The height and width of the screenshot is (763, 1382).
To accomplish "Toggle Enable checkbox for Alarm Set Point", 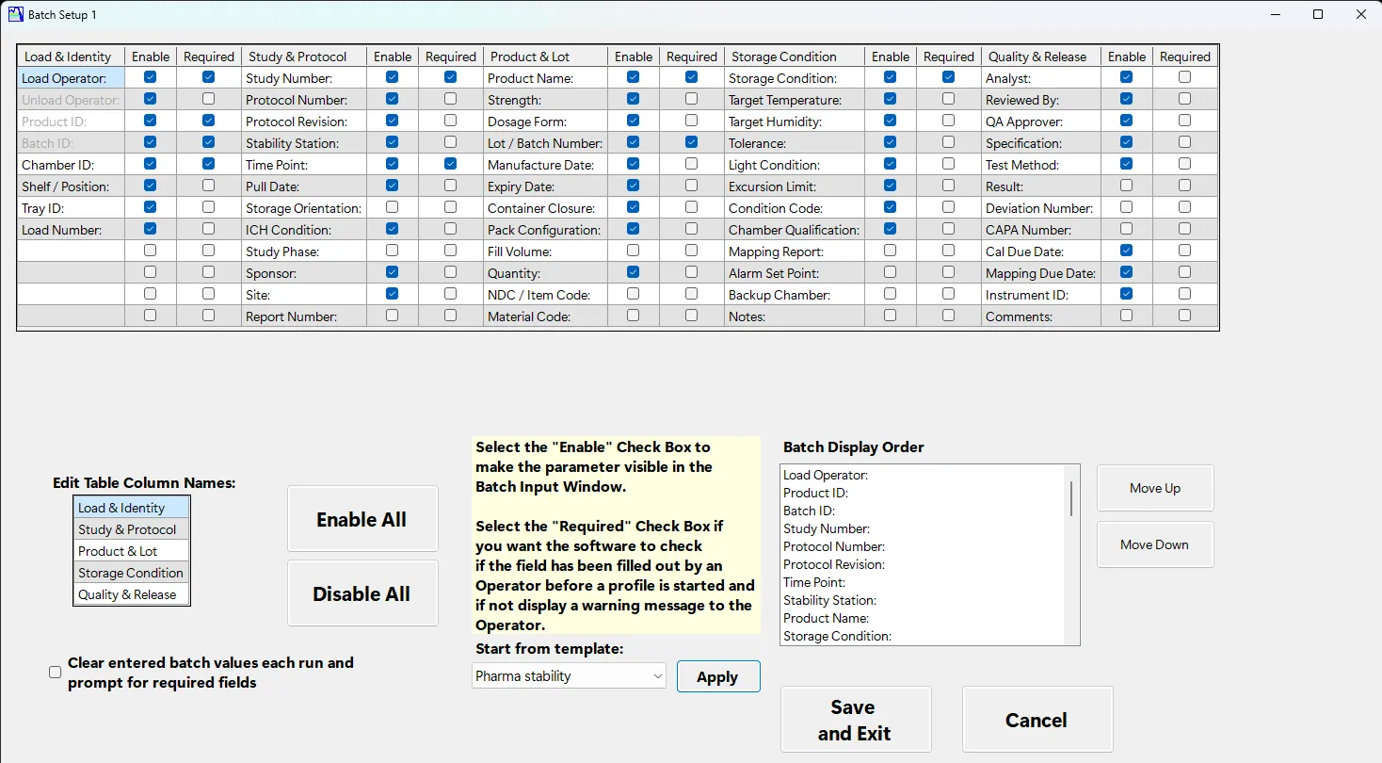I will pyautogui.click(x=890, y=272).
